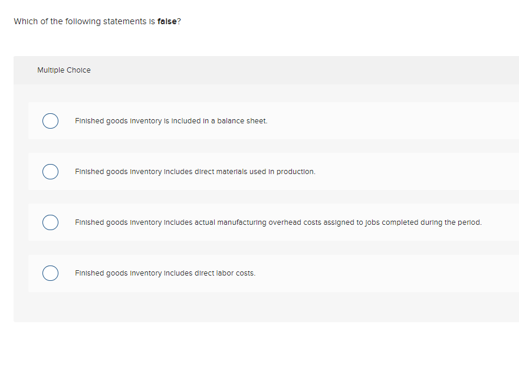The height and width of the screenshot is (367, 519).
Task: Click the answer text about actual manufacturing overhead costs
Action: pos(278,222)
